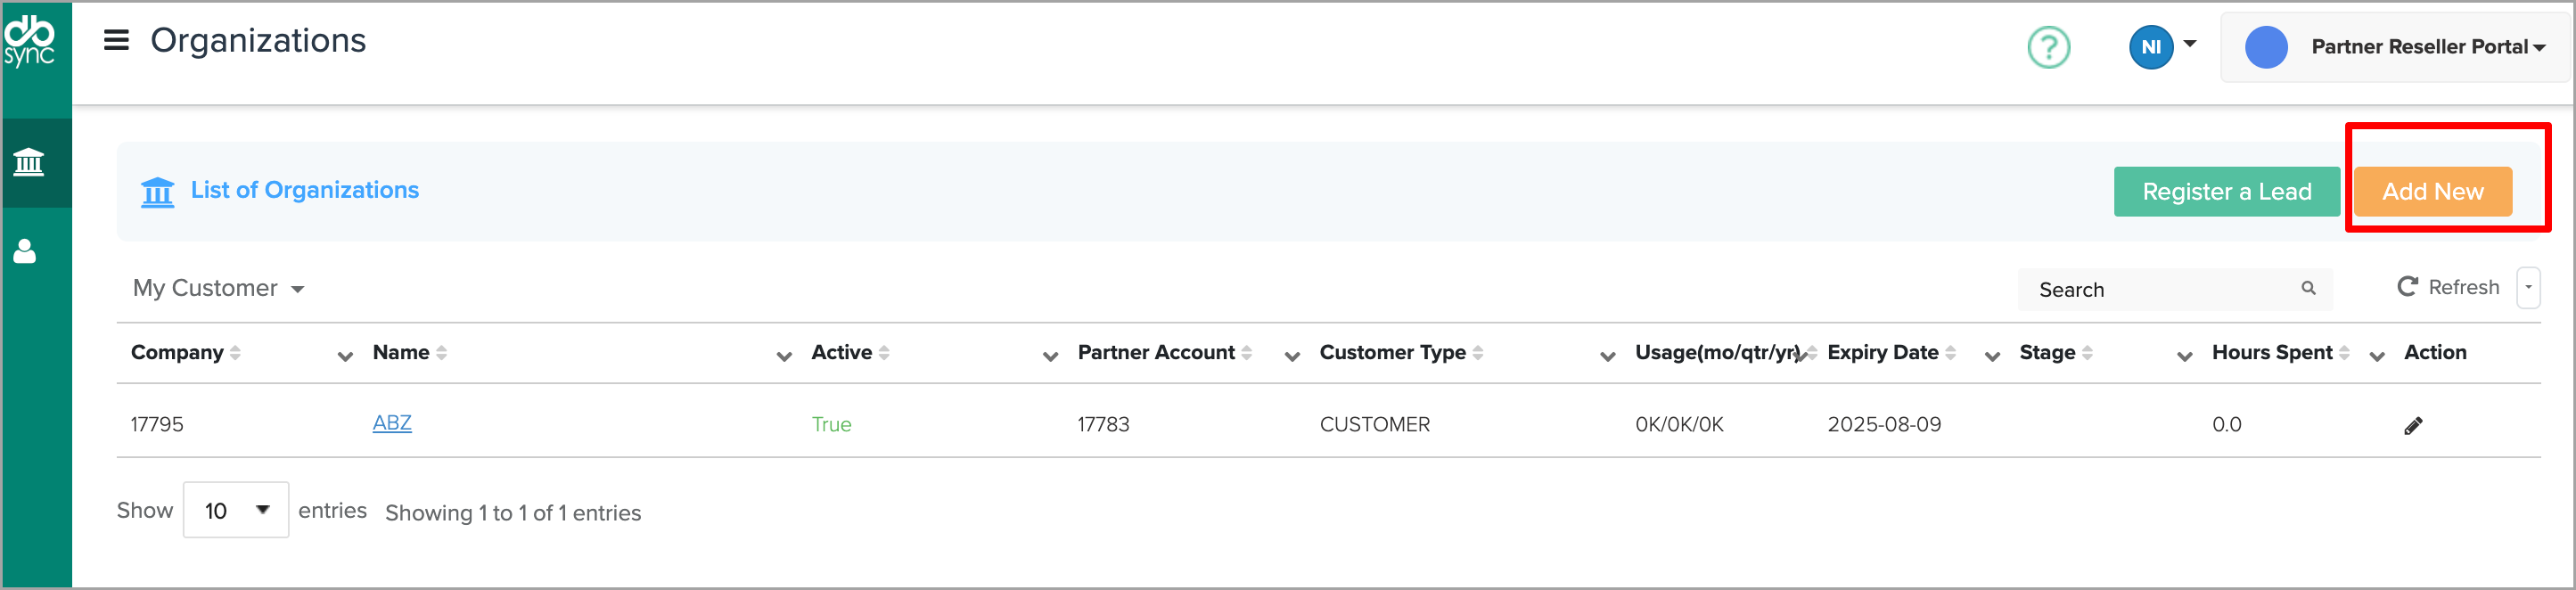Open the ABZ organization link
This screenshot has width=2576, height=590.
pyautogui.click(x=392, y=423)
